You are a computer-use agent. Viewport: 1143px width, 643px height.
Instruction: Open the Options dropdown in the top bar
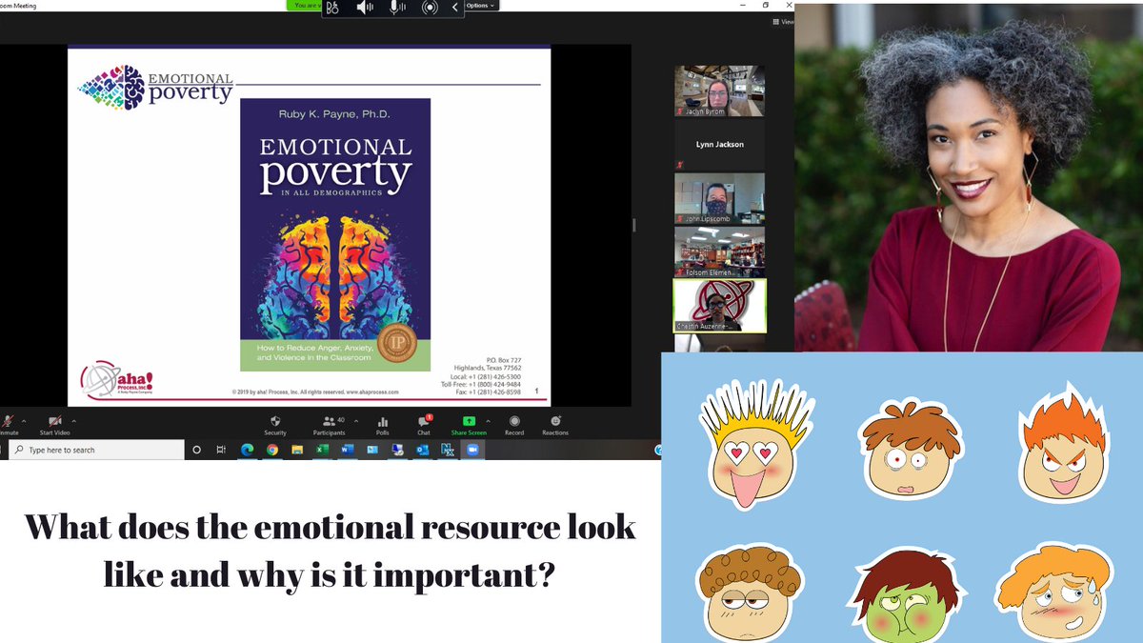click(x=480, y=6)
